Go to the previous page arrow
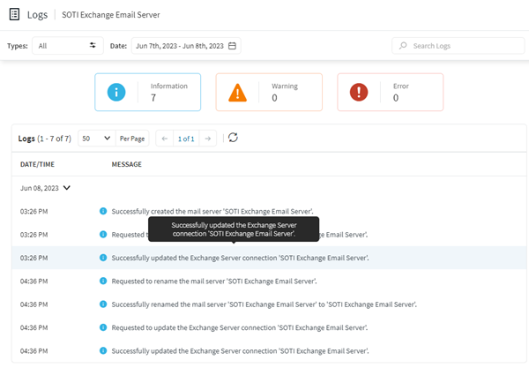 [x=164, y=139]
